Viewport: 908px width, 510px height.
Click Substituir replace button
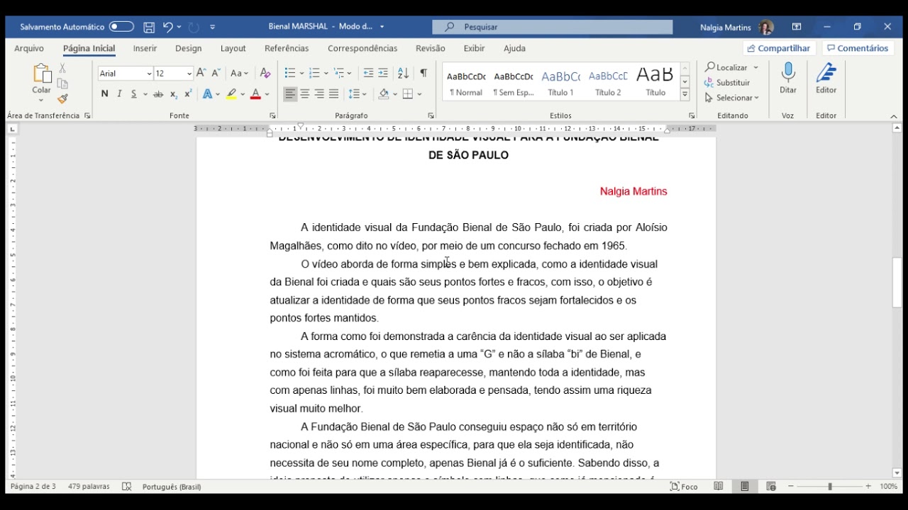click(x=727, y=83)
